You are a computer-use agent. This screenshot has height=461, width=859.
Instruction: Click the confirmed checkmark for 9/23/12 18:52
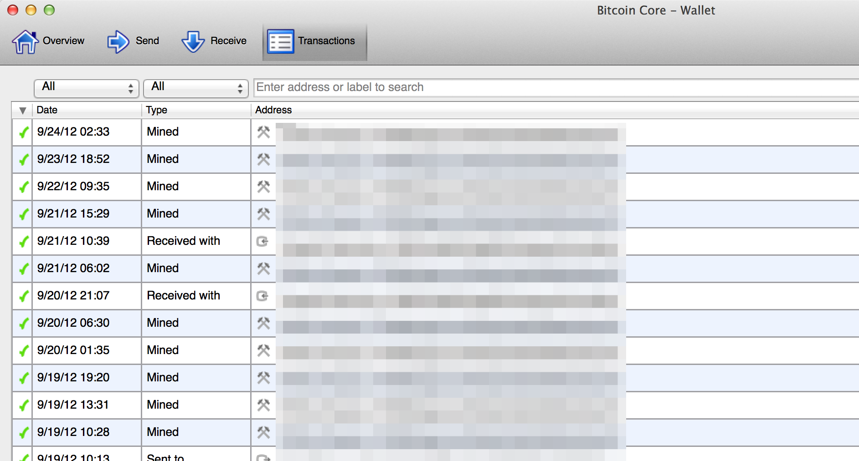23,159
